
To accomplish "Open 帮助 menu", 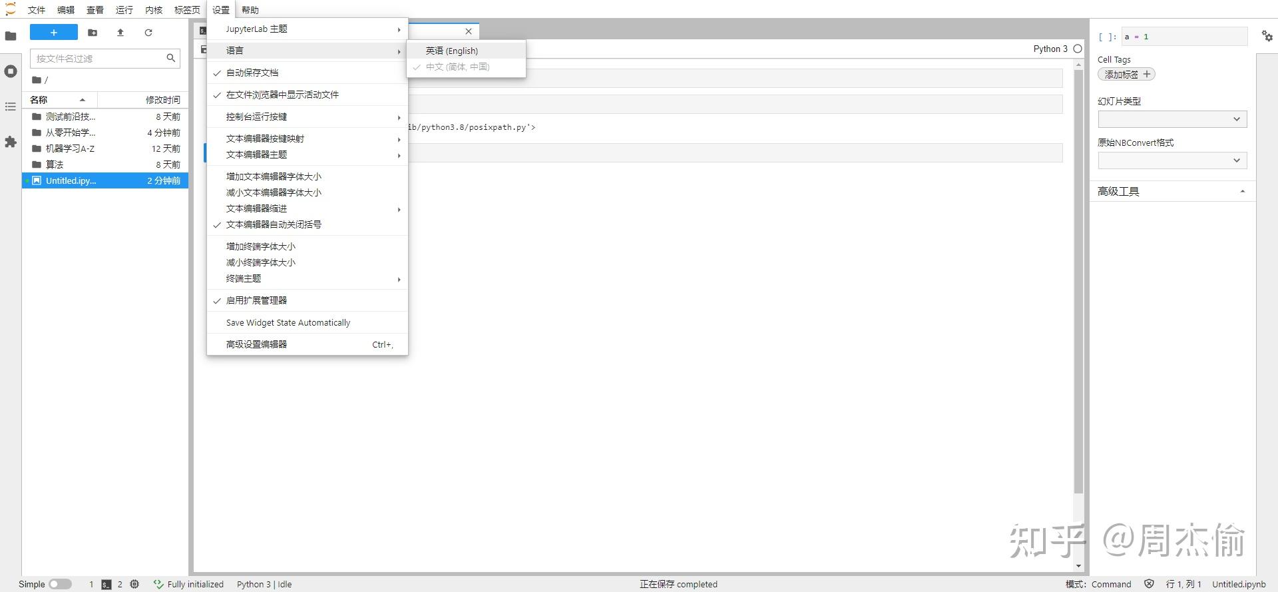I will tap(250, 9).
